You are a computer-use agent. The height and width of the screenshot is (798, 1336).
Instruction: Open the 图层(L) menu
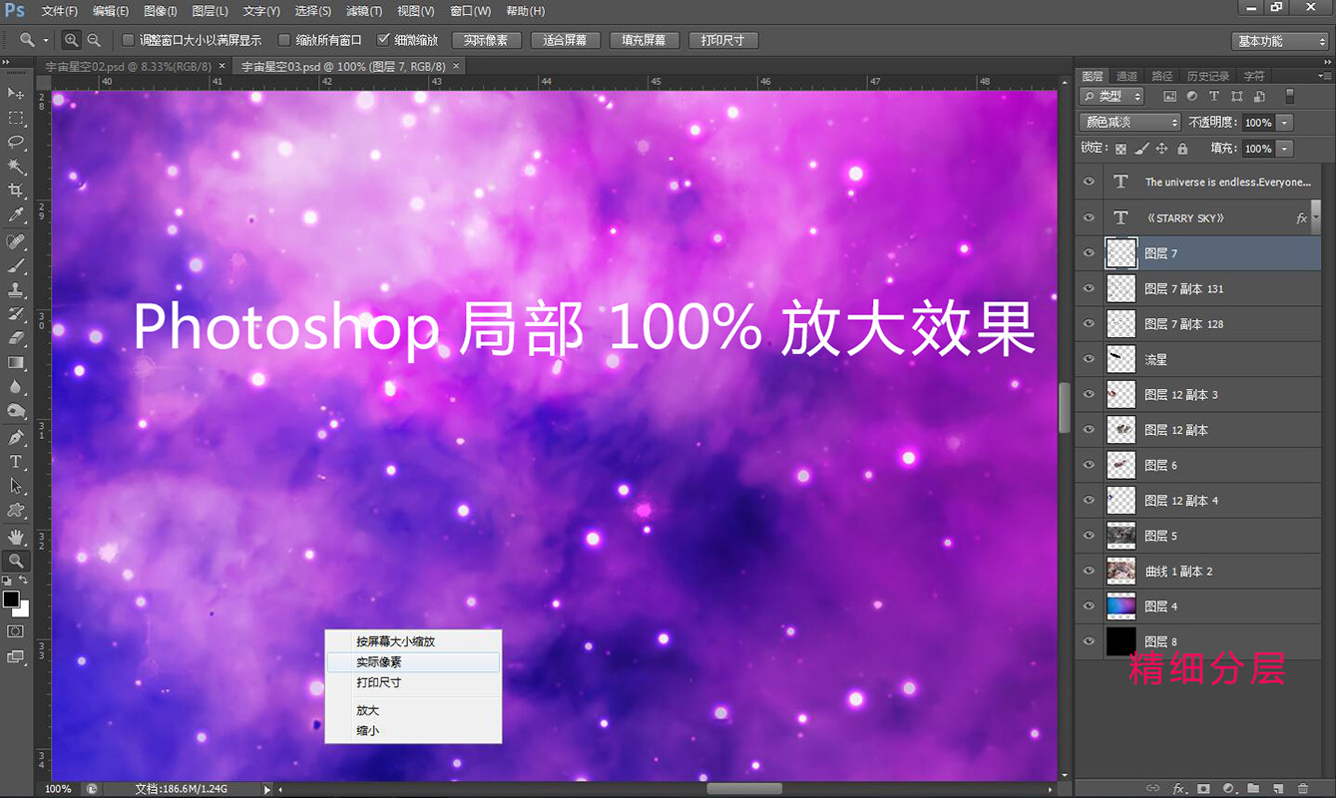[210, 11]
